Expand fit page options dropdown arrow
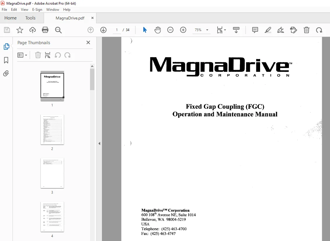The height and width of the screenshot is (241, 330). (x=225, y=30)
